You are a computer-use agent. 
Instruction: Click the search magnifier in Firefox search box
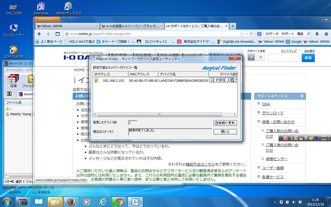click(308, 34)
